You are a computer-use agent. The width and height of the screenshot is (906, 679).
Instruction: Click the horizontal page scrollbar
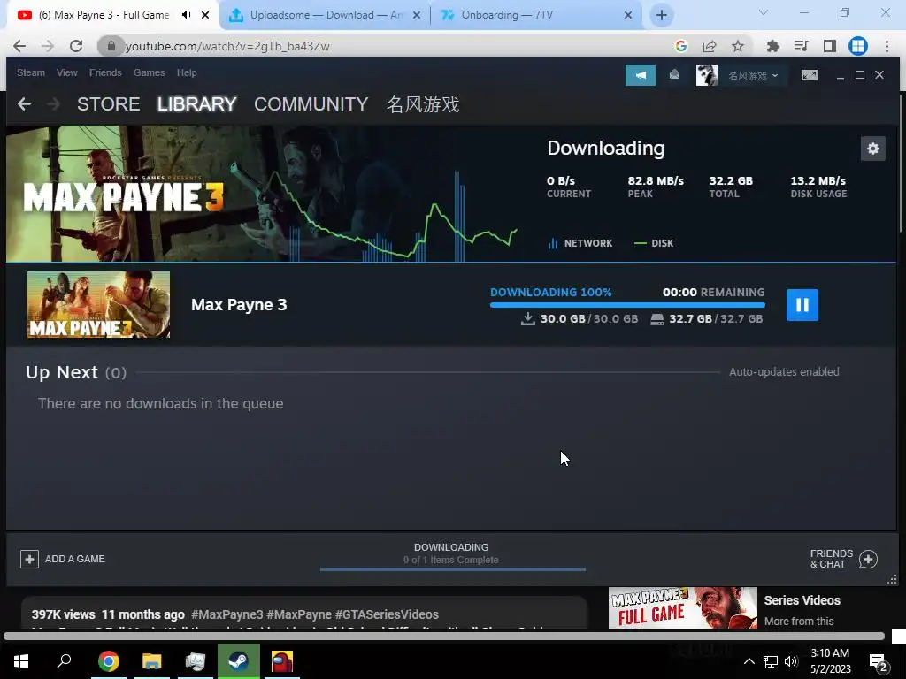[x=444, y=637]
